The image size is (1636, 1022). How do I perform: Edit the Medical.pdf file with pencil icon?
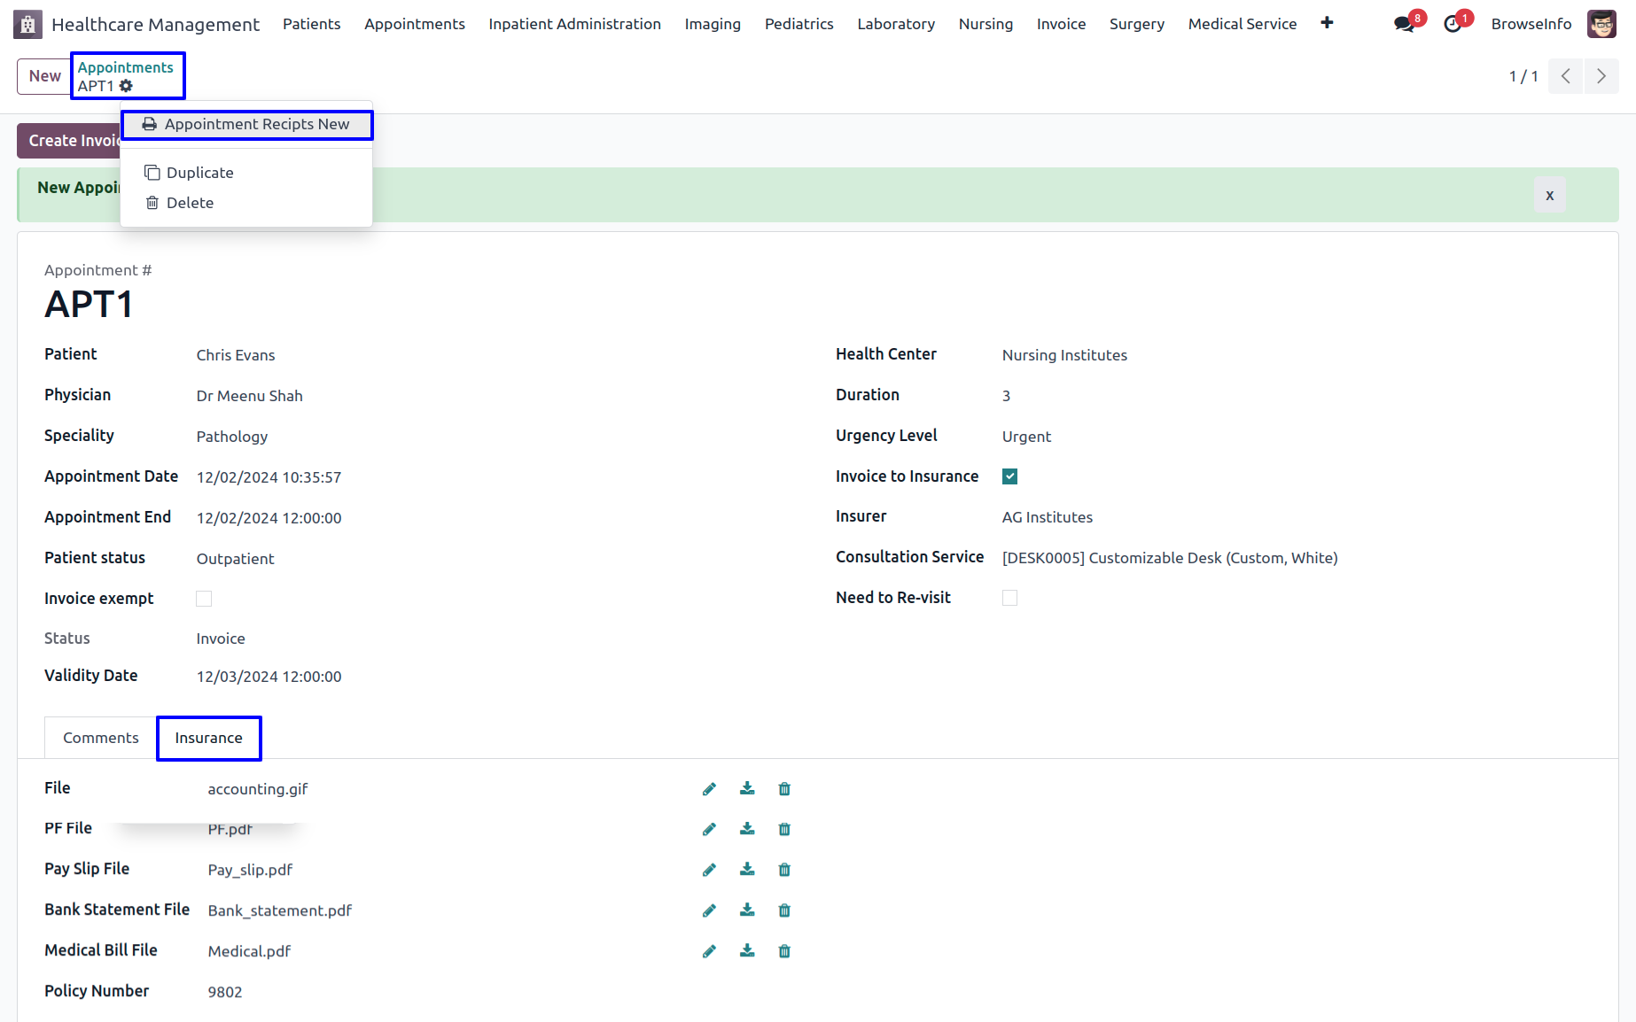pos(709,951)
